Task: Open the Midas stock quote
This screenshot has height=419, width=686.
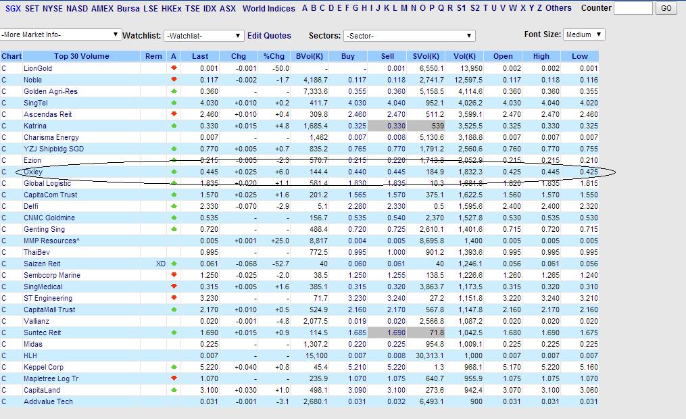Action: [x=33, y=344]
